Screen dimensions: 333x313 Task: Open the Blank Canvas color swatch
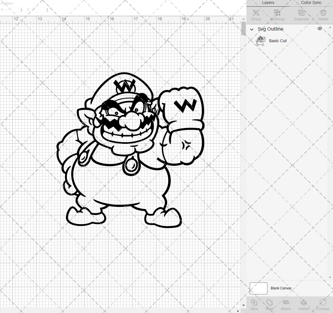coord(258,288)
